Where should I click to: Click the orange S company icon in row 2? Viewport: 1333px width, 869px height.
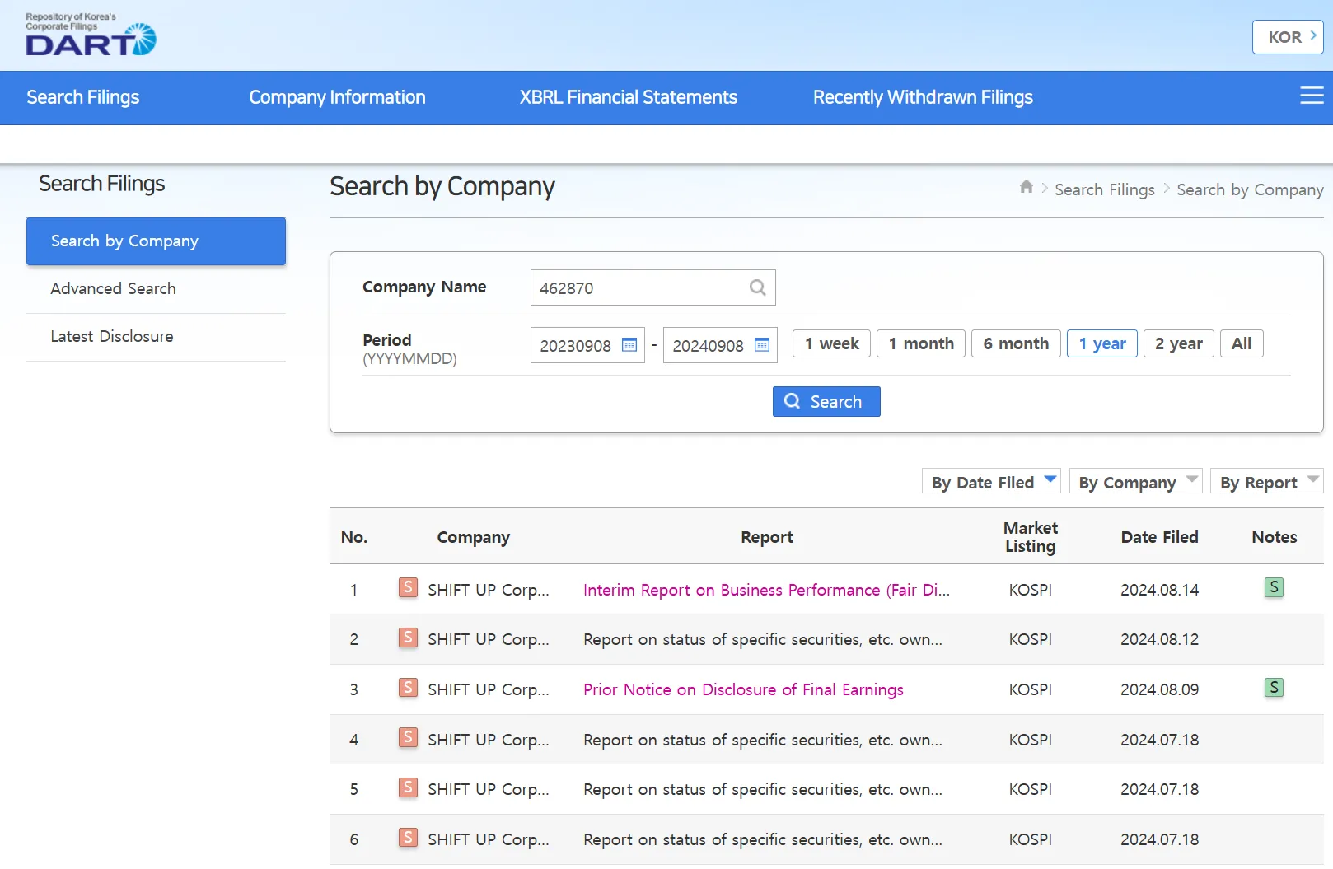(x=408, y=638)
